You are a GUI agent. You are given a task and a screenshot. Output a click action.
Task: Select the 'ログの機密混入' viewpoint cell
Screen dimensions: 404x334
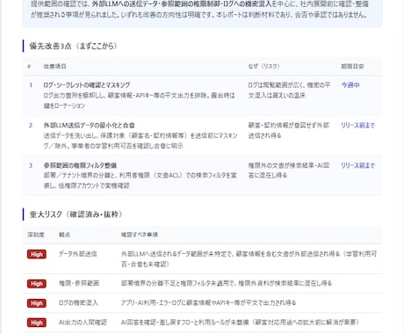(78, 303)
